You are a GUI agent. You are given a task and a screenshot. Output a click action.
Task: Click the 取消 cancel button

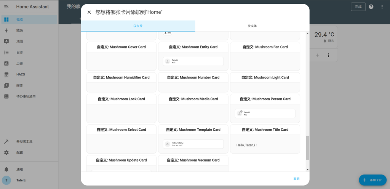[x=296, y=179]
